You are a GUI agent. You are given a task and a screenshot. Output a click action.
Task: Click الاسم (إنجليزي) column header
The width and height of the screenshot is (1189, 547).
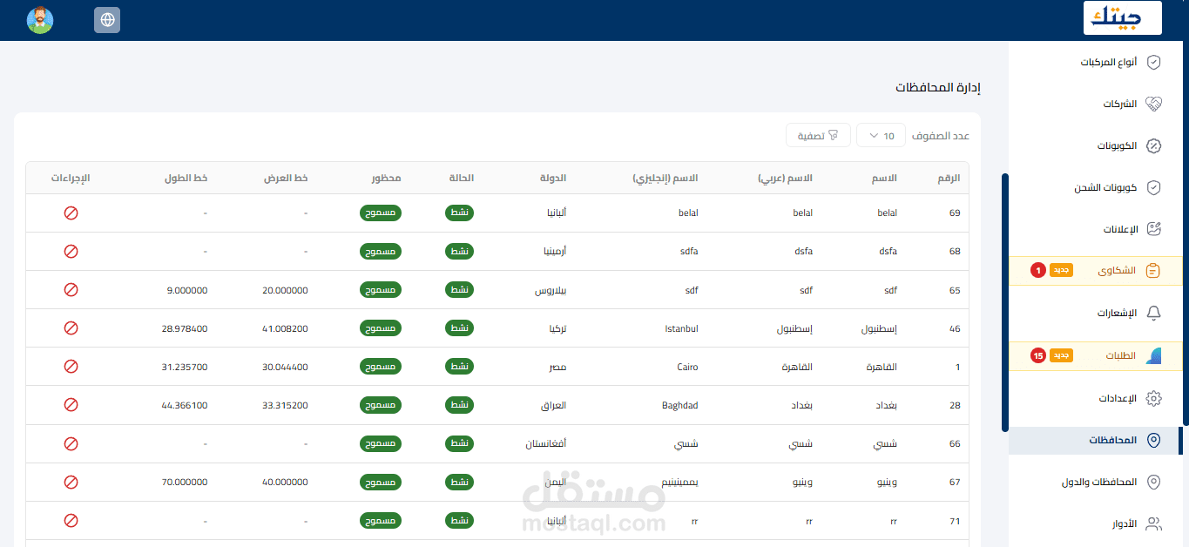pyautogui.click(x=665, y=178)
